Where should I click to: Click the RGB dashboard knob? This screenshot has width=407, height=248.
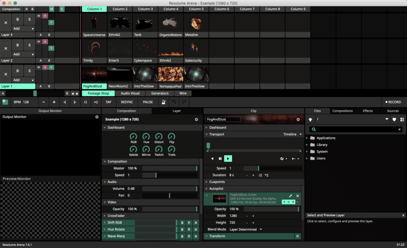tap(134, 137)
